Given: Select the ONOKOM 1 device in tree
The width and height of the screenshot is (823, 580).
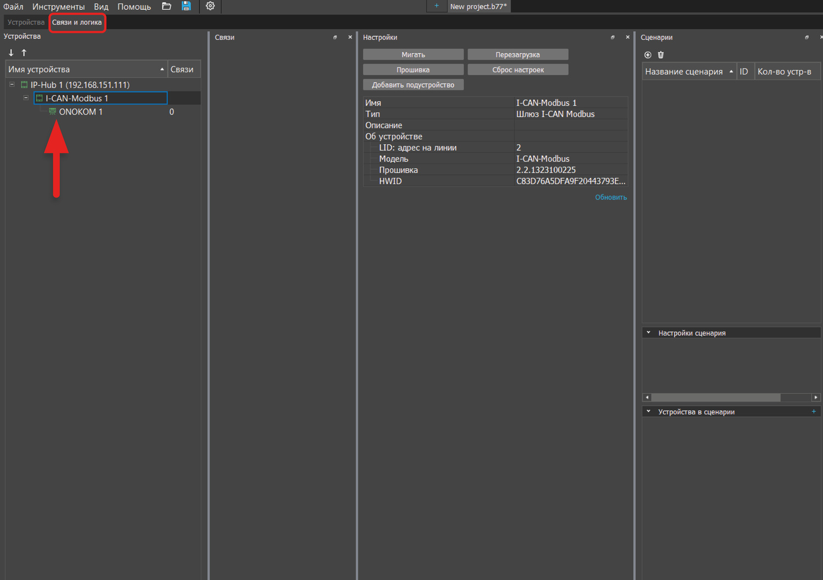Looking at the screenshot, I should click(x=81, y=112).
